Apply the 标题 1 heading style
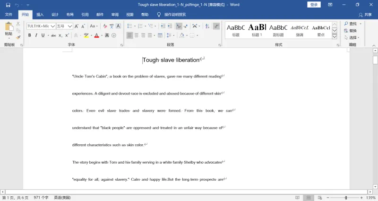The image size is (378, 201). pyautogui.click(x=257, y=30)
